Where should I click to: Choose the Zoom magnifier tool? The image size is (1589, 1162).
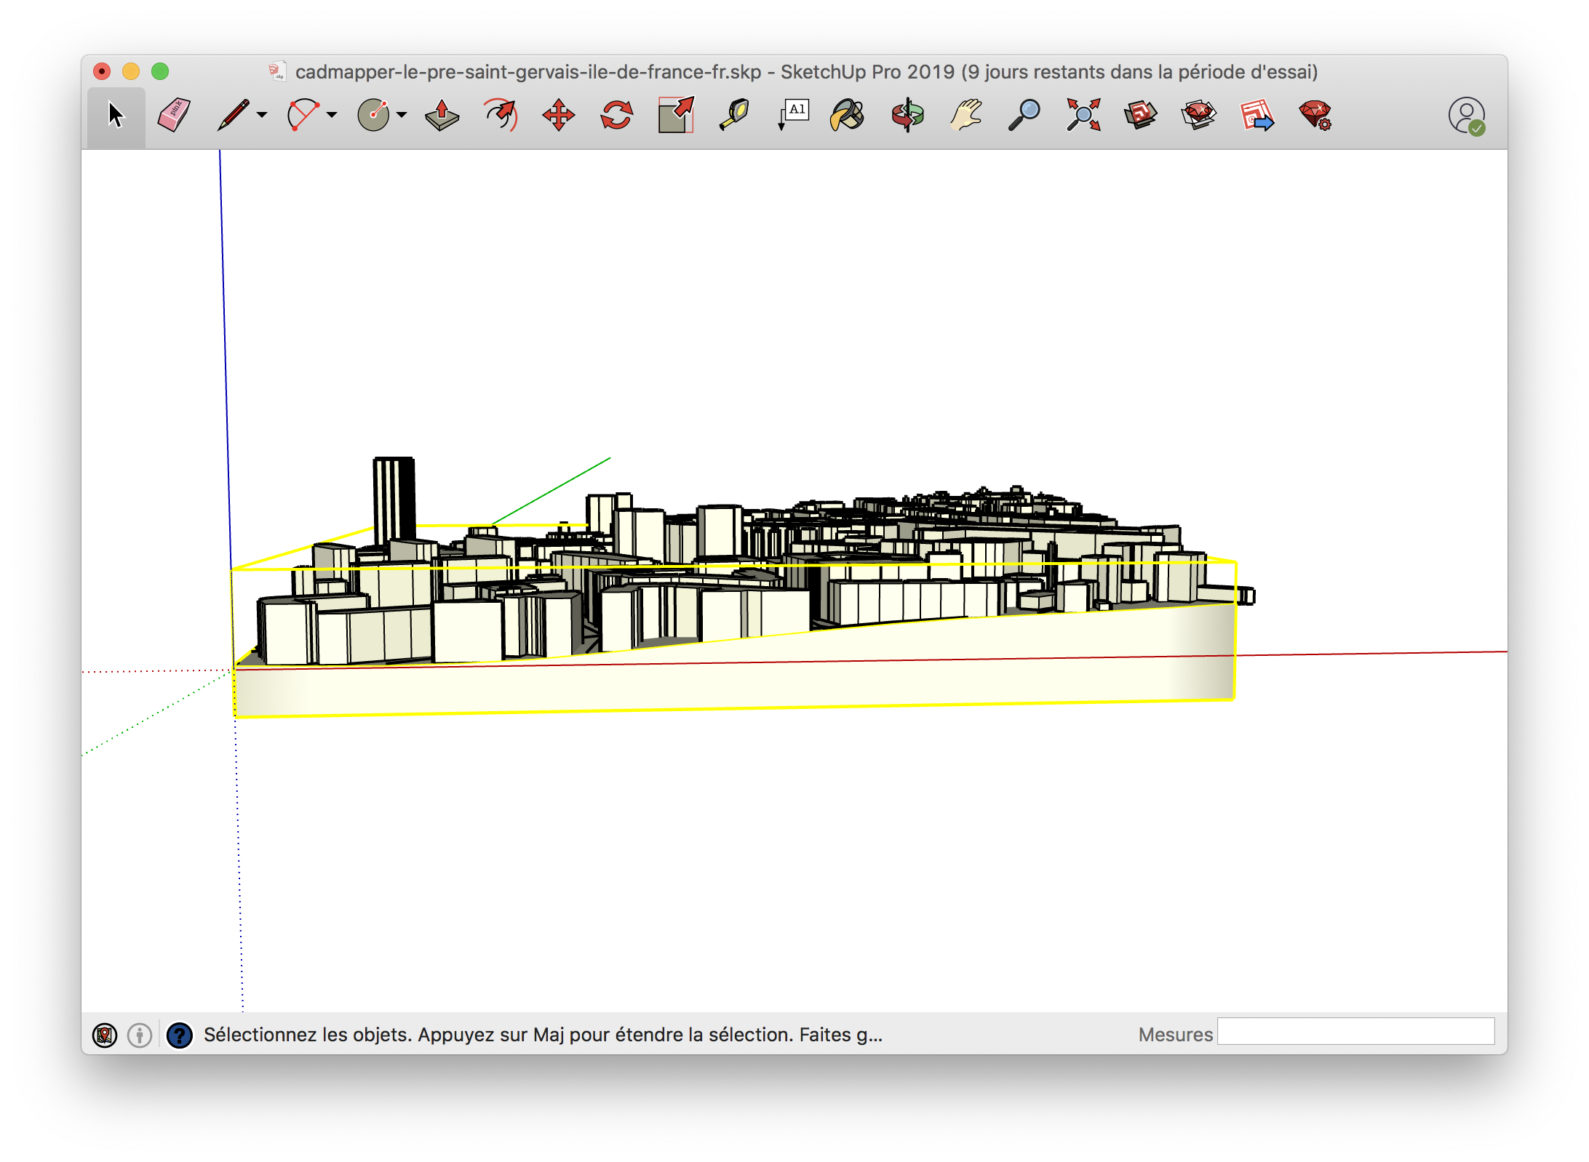[x=1024, y=116]
